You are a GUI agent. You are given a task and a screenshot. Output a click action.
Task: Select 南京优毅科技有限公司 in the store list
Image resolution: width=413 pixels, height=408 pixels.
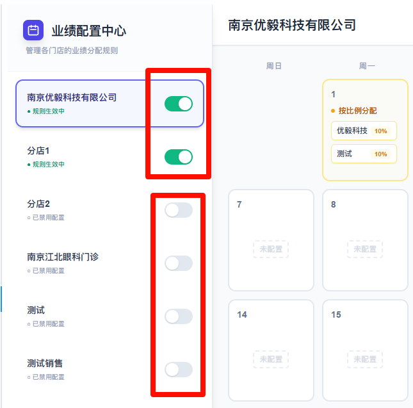72,98
